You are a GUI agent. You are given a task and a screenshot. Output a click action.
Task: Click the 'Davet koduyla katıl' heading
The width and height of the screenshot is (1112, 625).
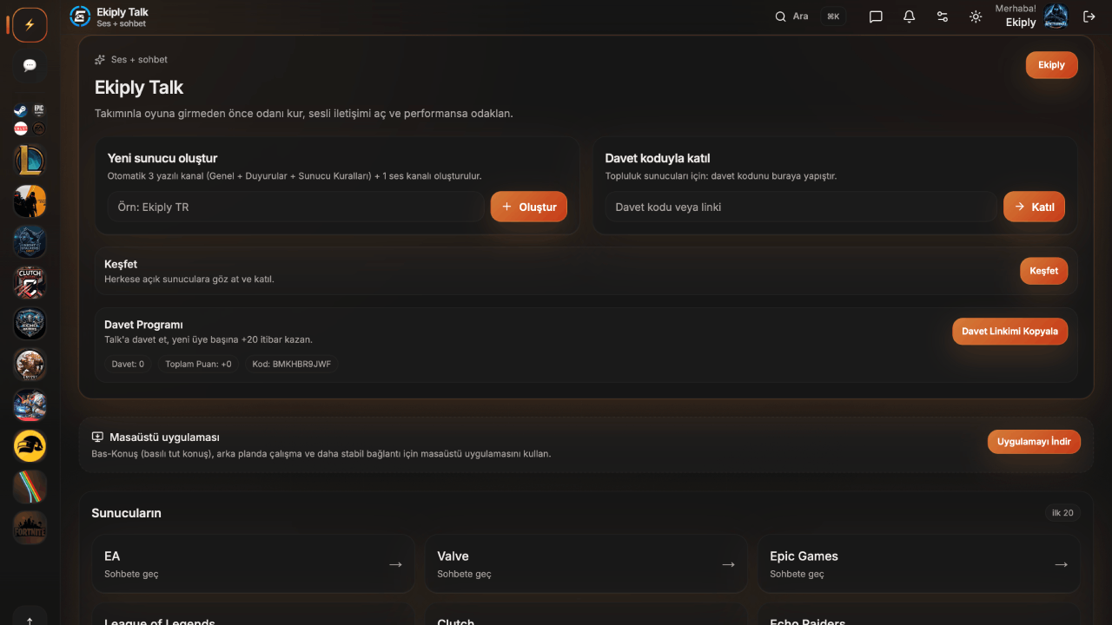click(658, 158)
